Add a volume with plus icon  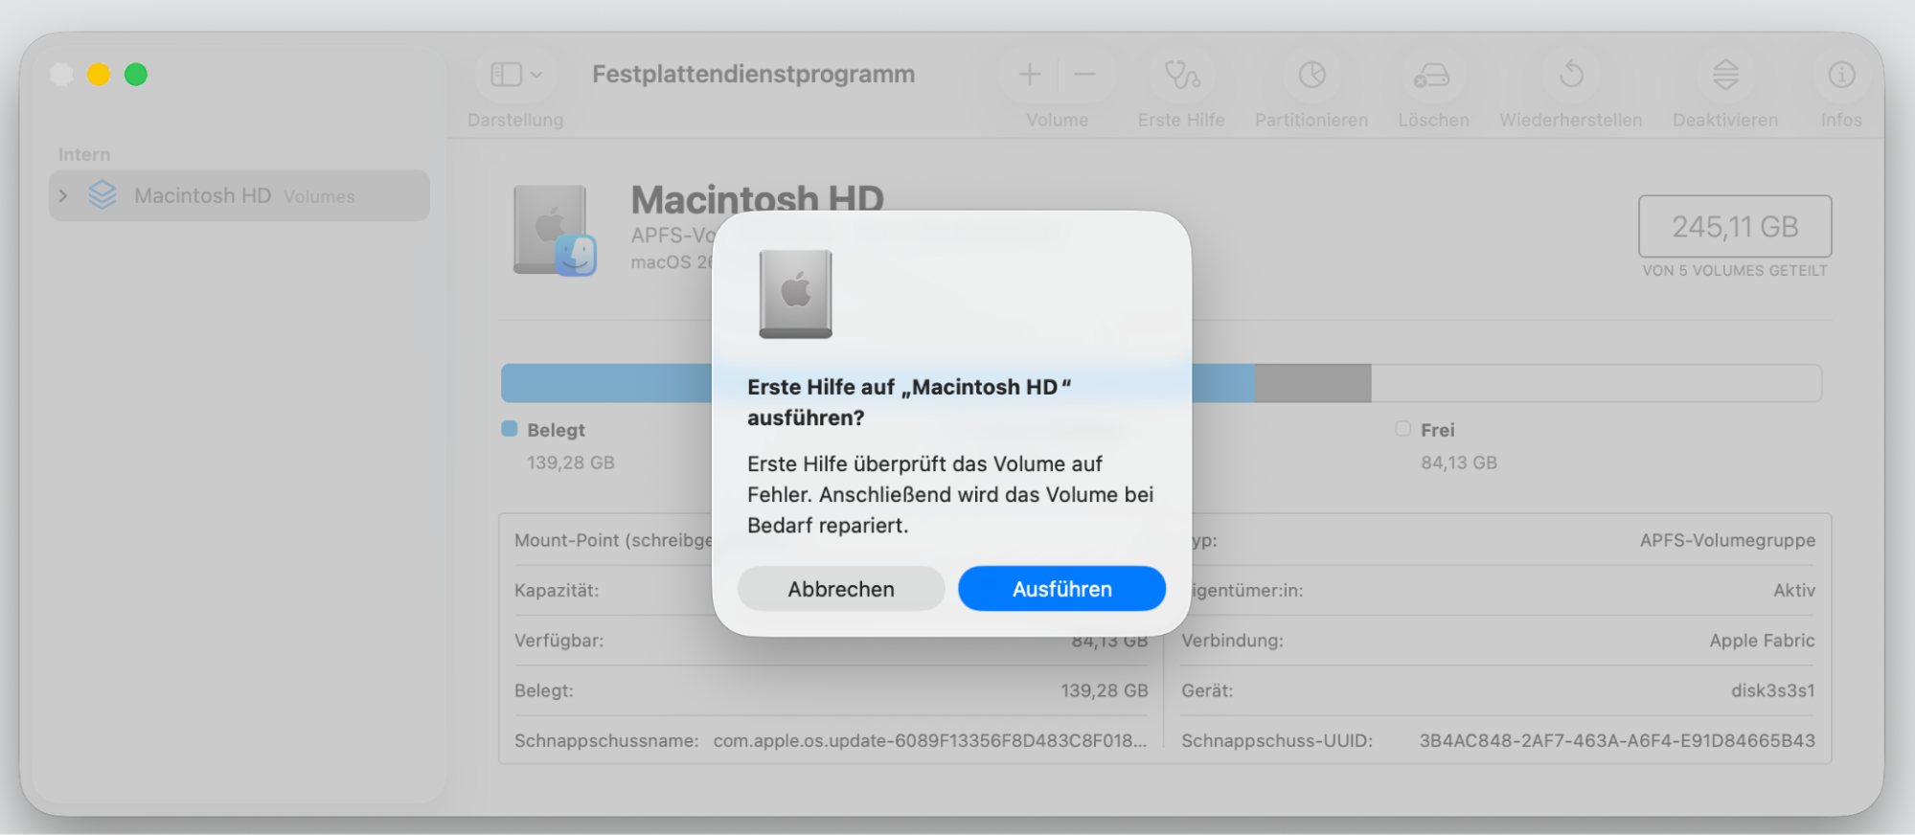[1030, 75]
